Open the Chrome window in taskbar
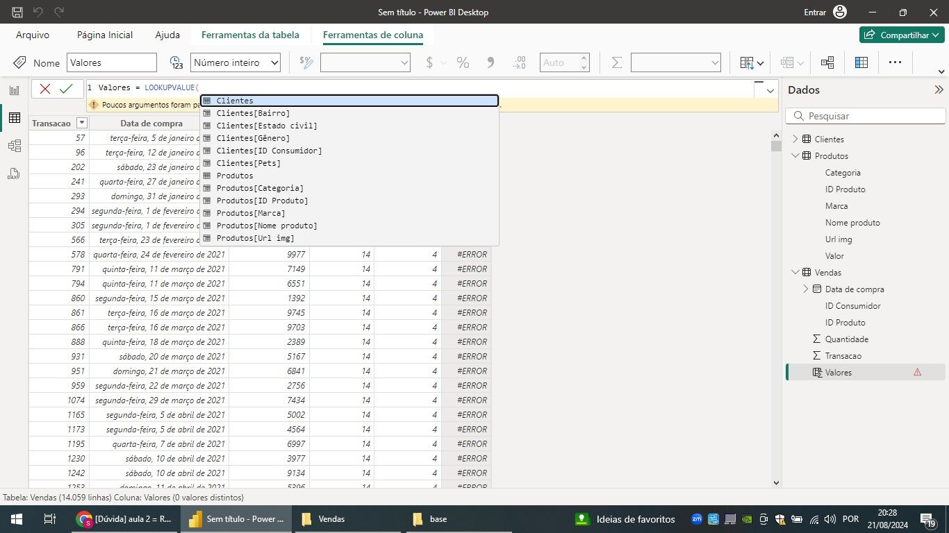Screen dimensions: 949x533 point(124,518)
